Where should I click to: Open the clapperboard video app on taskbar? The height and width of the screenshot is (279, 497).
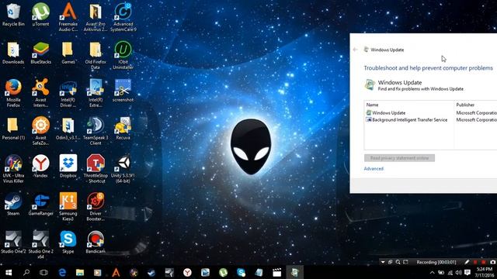tap(276, 272)
